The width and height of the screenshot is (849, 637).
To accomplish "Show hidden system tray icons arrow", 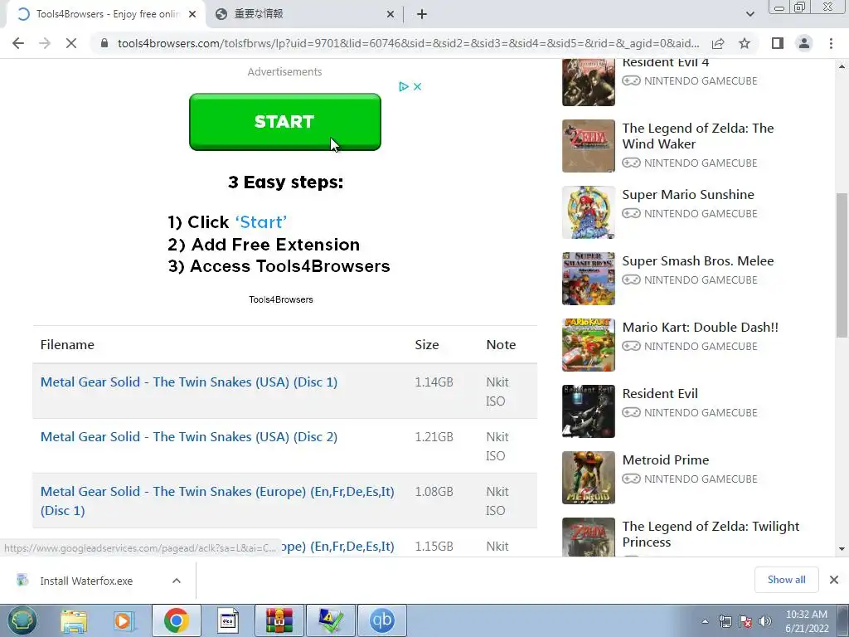I will tap(705, 621).
